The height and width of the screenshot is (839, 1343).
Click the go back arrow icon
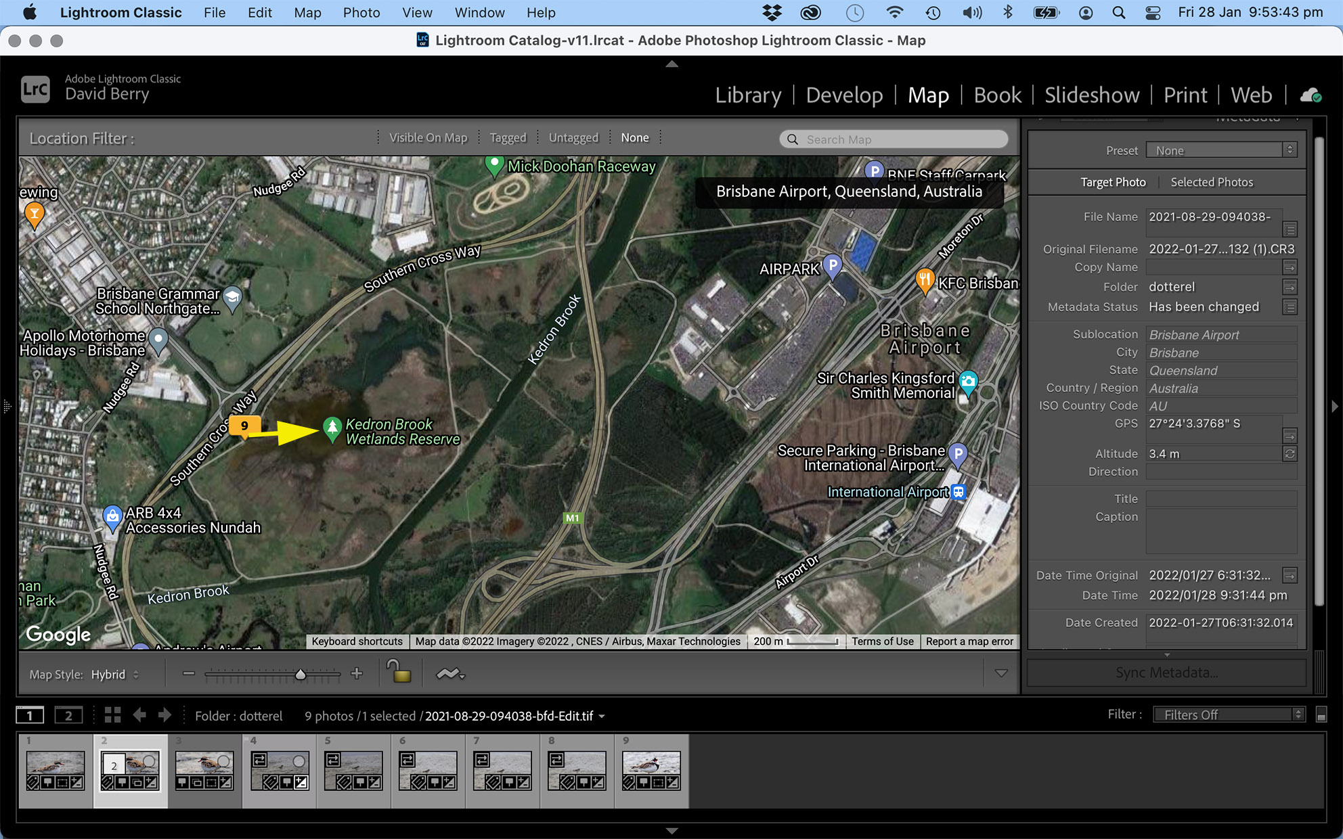139,715
